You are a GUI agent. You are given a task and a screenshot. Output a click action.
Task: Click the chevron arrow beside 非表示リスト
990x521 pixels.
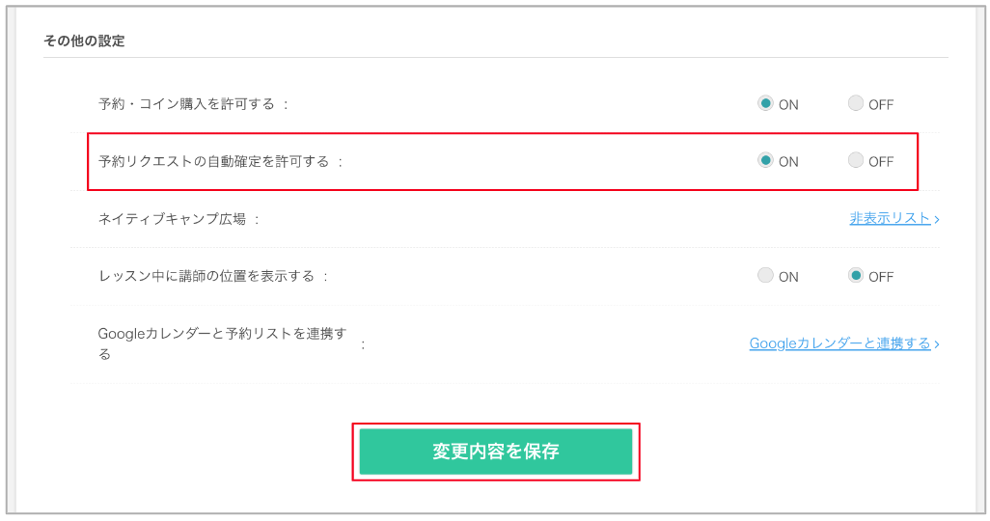point(937,219)
